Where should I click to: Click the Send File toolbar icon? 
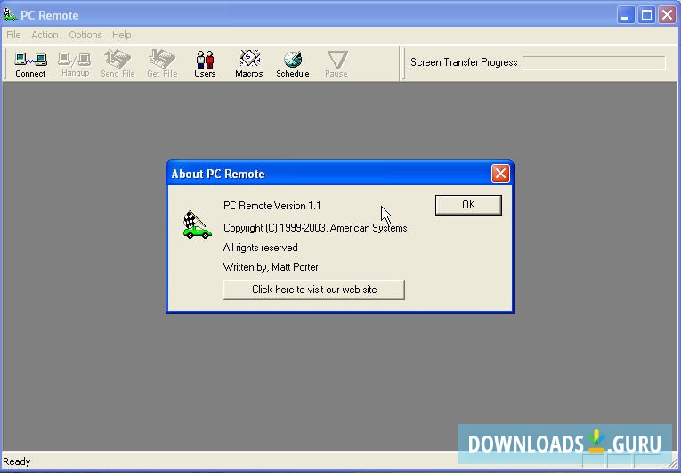point(118,64)
